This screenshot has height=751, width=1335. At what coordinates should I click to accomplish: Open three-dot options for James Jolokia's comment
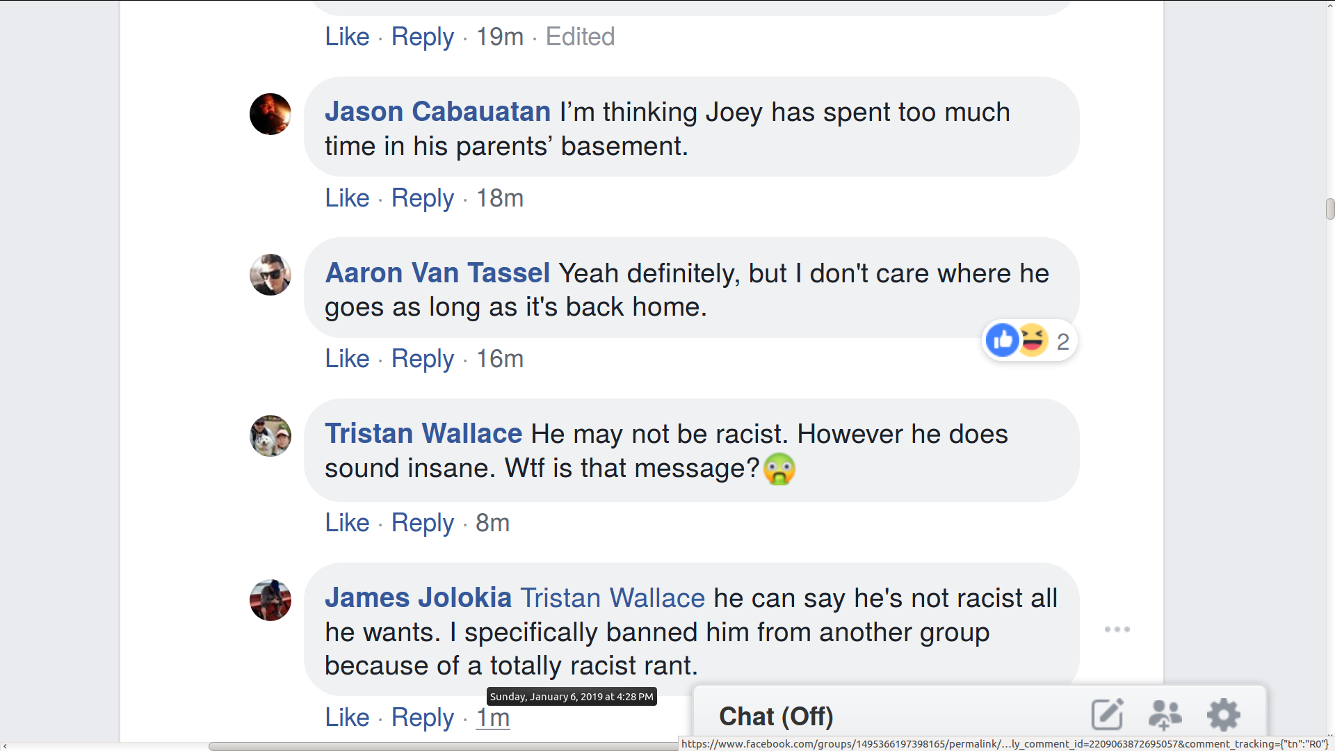tap(1117, 629)
